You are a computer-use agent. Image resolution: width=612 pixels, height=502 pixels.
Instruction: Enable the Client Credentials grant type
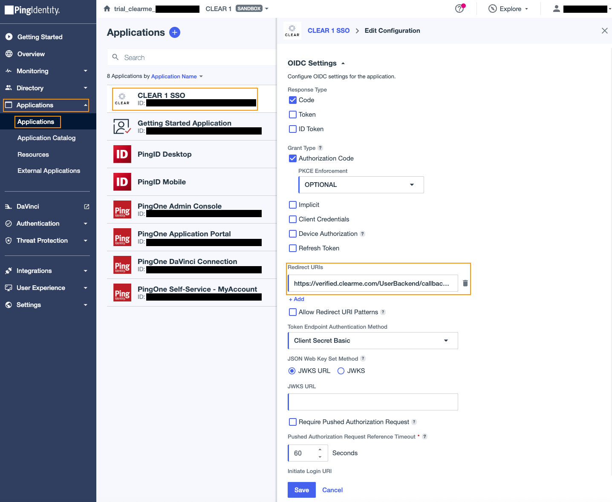(293, 219)
